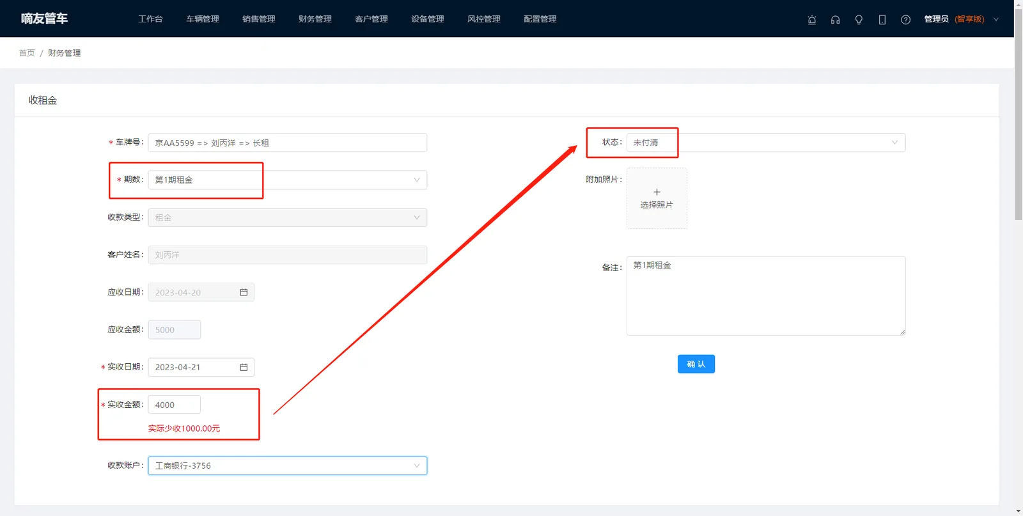Viewport: 1023px width, 516px height.
Task: Click the 管理员 (智享版) account label
Action: [x=954, y=19]
